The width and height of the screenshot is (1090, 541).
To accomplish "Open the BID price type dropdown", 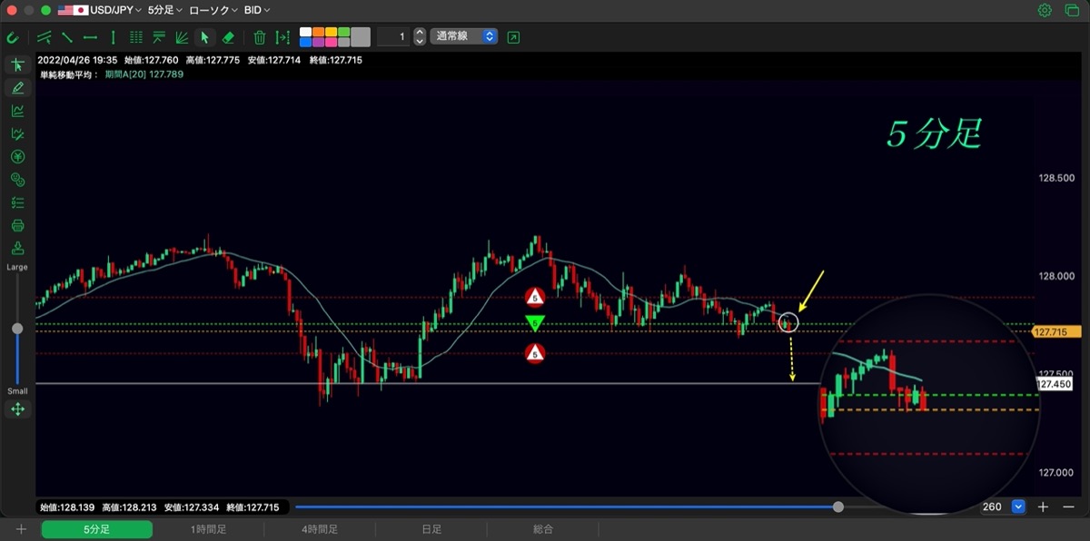I will [257, 11].
